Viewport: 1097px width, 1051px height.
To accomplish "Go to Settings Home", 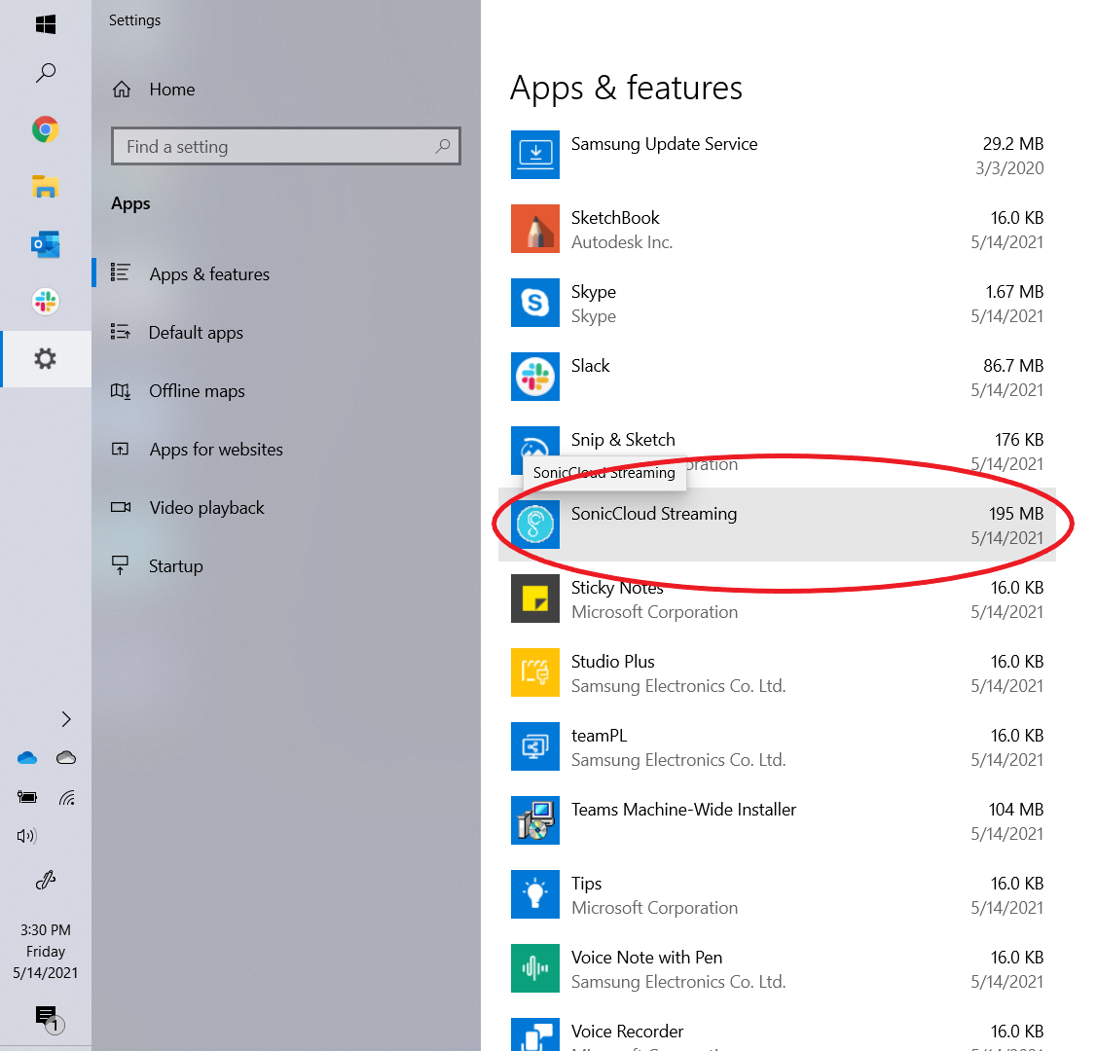I will click(171, 90).
